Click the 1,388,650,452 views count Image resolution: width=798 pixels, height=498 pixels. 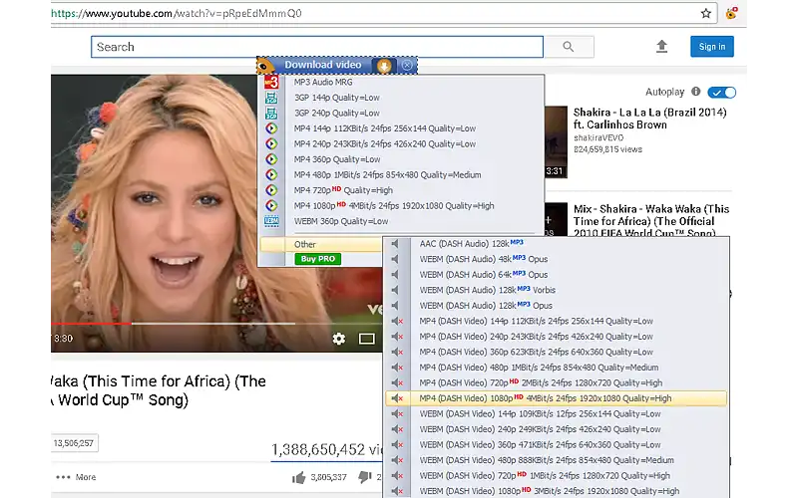[326, 450]
